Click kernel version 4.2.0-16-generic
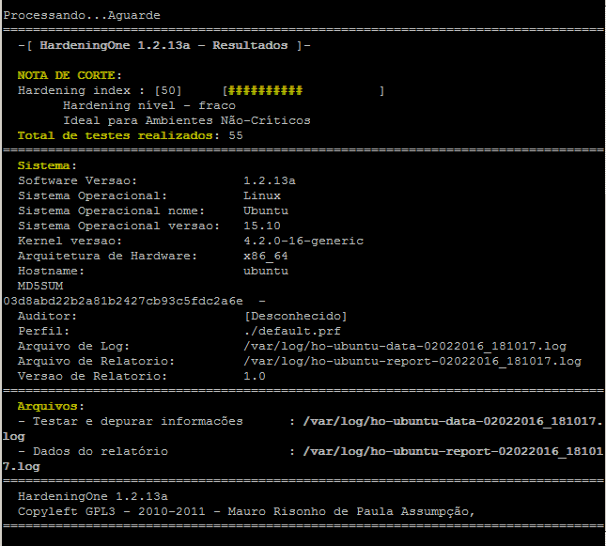Viewport: 606px width, 546px height. [x=303, y=241]
